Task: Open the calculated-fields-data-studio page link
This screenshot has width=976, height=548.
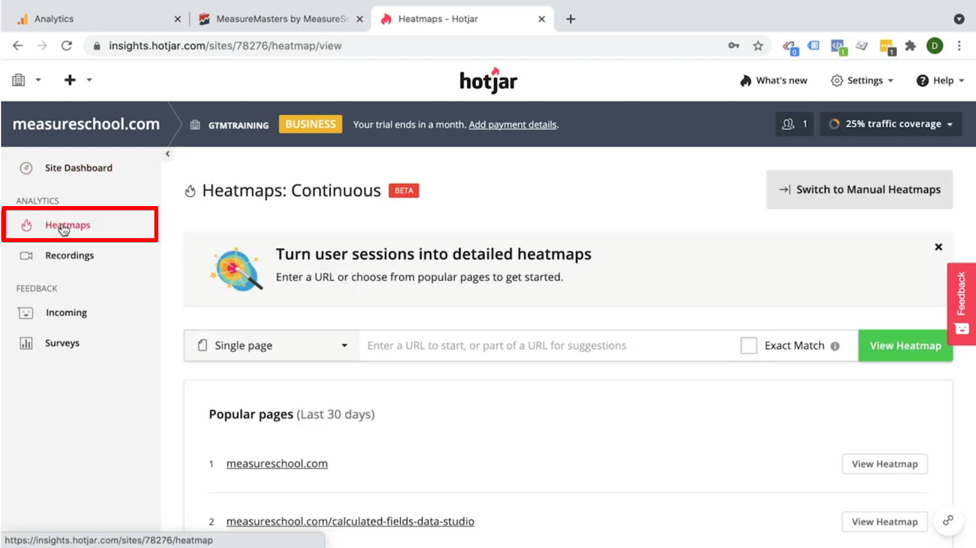Action: [350, 522]
